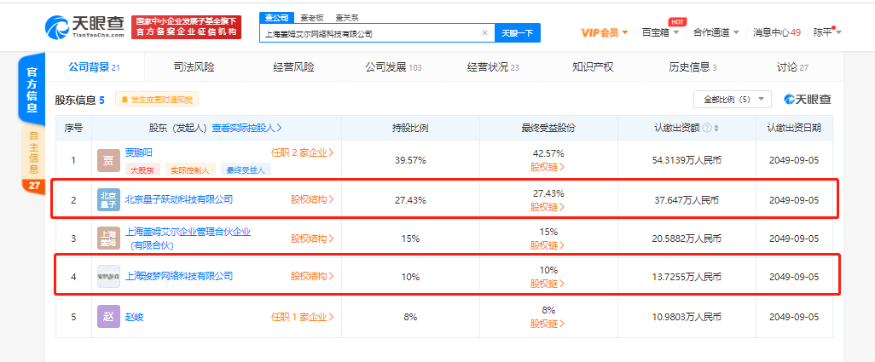Clear the search box with the X icon
The height and width of the screenshot is (362, 875).
pyautogui.click(x=484, y=33)
